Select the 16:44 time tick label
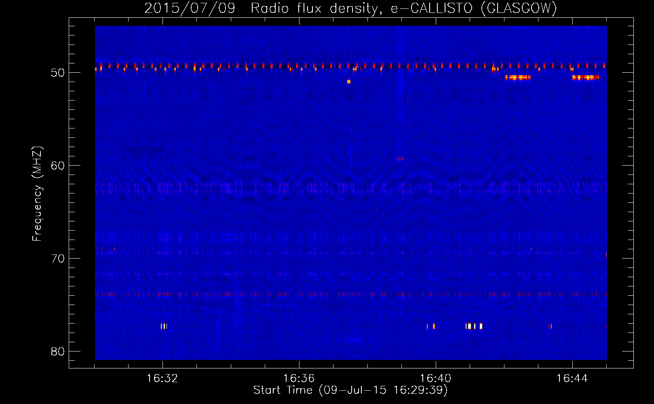The height and width of the screenshot is (404, 654). tap(572, 379)
